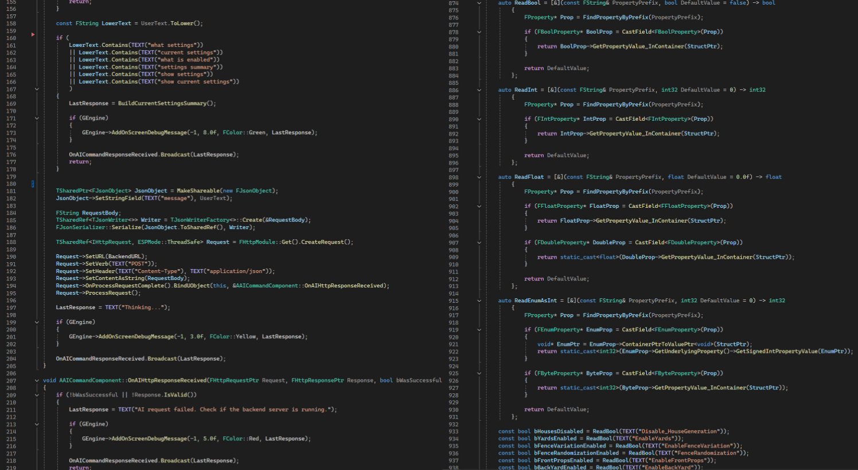858x470 pixels.
Task: Click the blue bookmark marker at line 180
Action: point(33,184)
